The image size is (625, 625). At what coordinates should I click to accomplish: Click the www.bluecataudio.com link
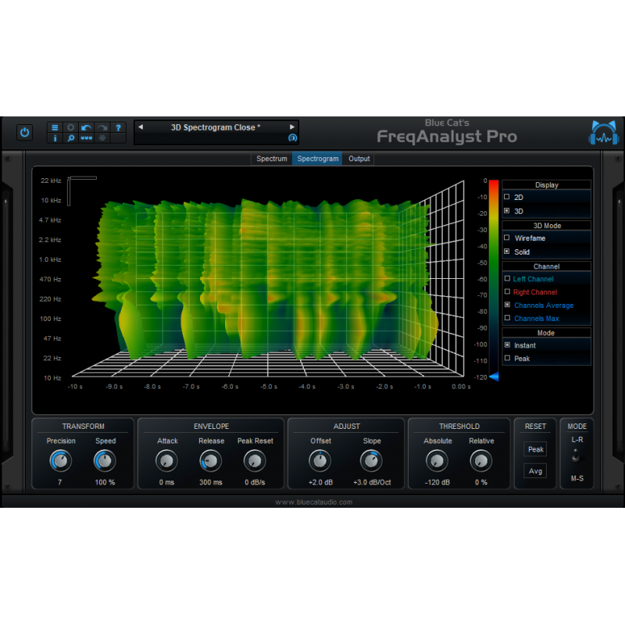click(x=312, y=502)
